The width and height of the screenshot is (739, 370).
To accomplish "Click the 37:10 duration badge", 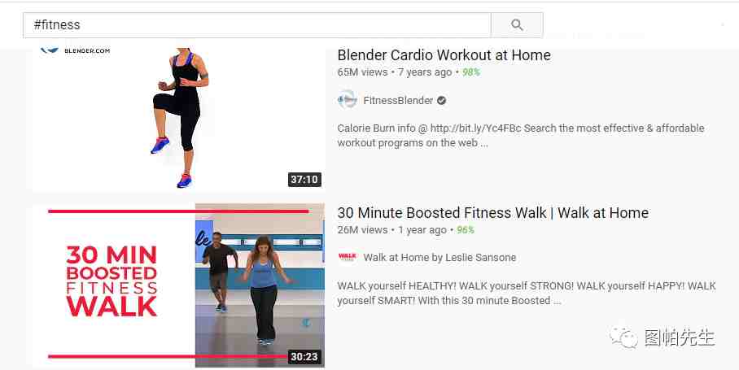I will pyautogui.click(x=304, y=180).
